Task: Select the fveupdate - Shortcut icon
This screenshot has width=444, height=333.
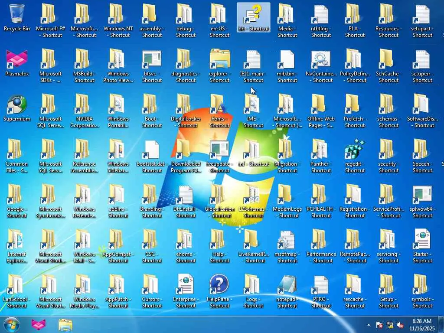Action: (x=219, y=156)
